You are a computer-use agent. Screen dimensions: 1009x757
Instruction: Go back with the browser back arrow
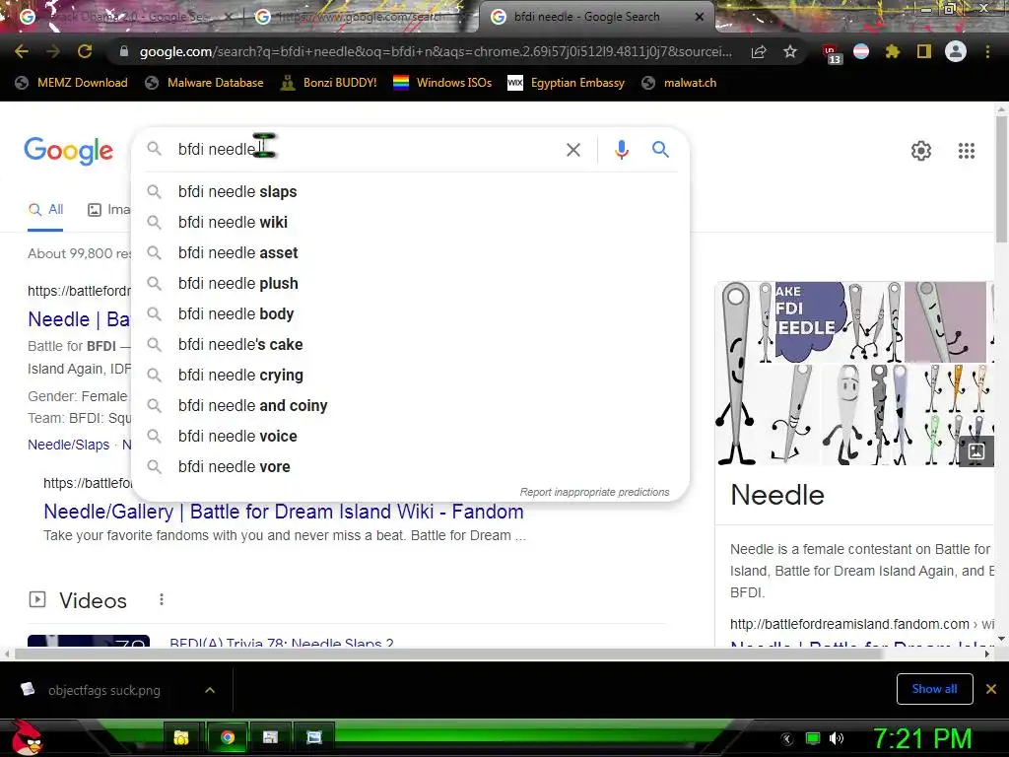point(22,51)
